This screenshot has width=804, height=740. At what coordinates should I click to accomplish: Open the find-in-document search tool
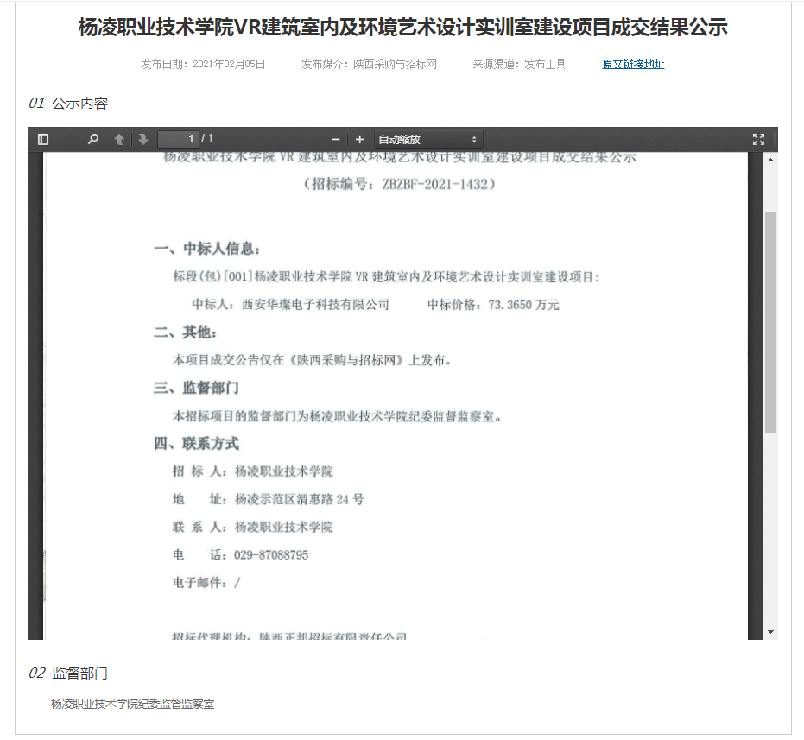(92, 140)
